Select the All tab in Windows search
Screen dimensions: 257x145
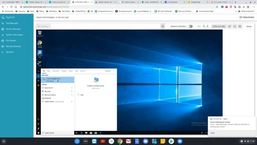coord(44,71)
